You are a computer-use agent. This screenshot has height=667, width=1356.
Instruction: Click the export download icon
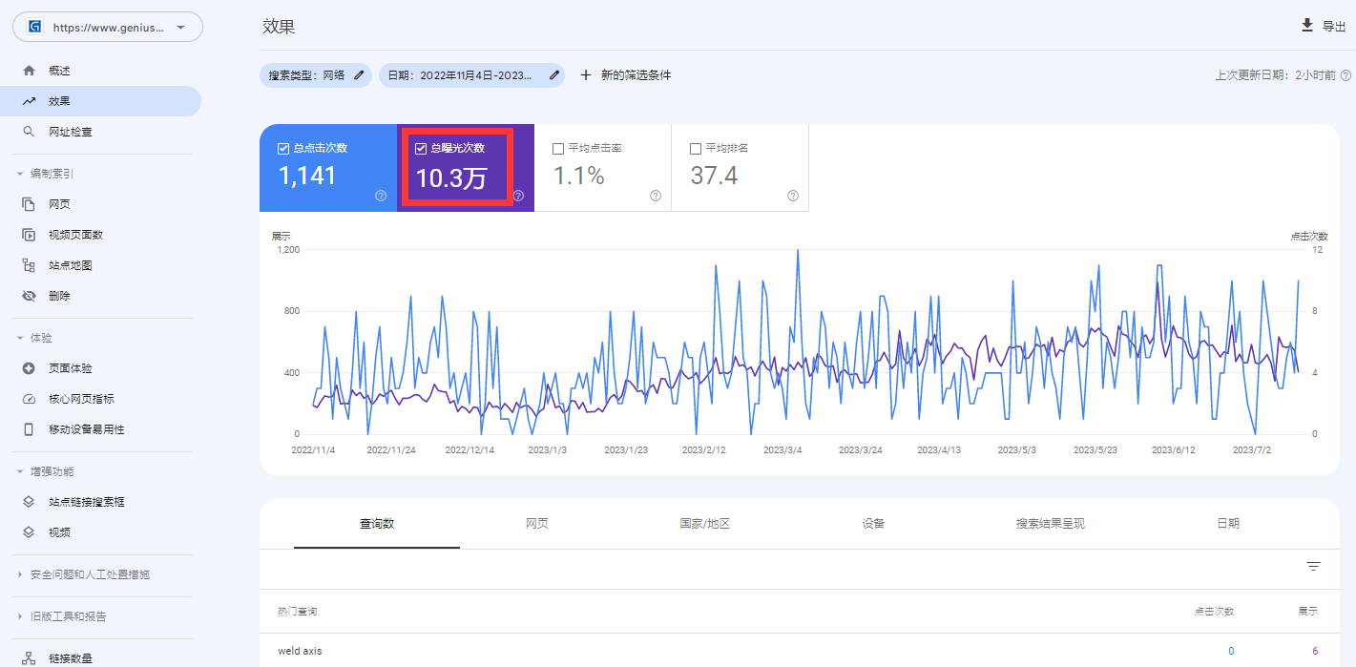[x=1307, y=26]
